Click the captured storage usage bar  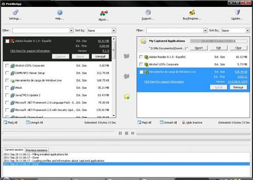click(x=218, y=41)
